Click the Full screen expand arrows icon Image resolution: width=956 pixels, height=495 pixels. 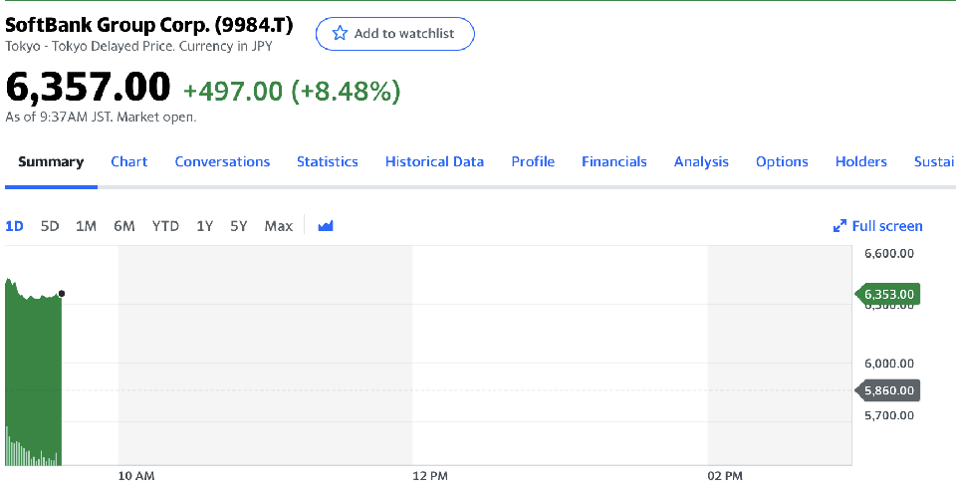[839, 226]
